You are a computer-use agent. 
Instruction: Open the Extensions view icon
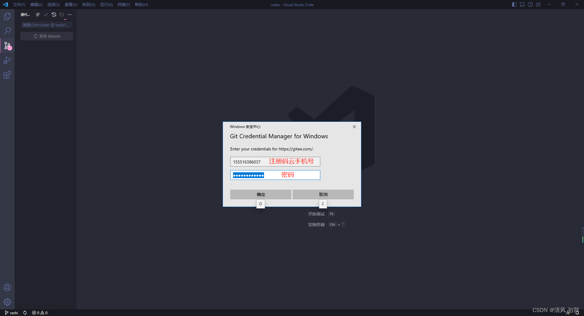[7, 75]
